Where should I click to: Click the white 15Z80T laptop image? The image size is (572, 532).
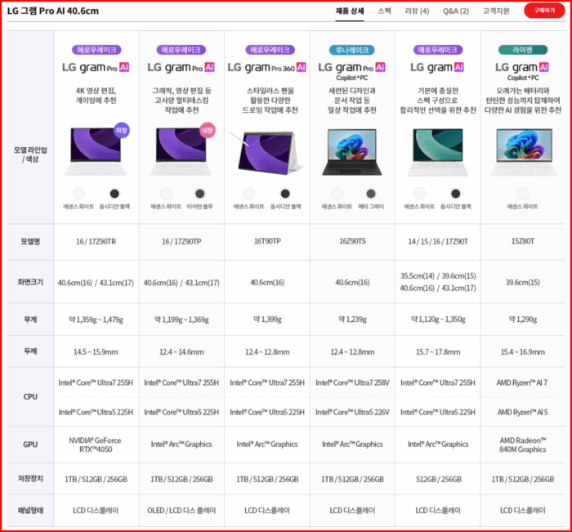pos(524,152)
